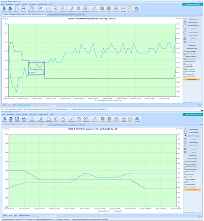Toggle first chart option checkbox in upper side panel
This screenshot has height=221, width=204.
(x=184, y=51)
